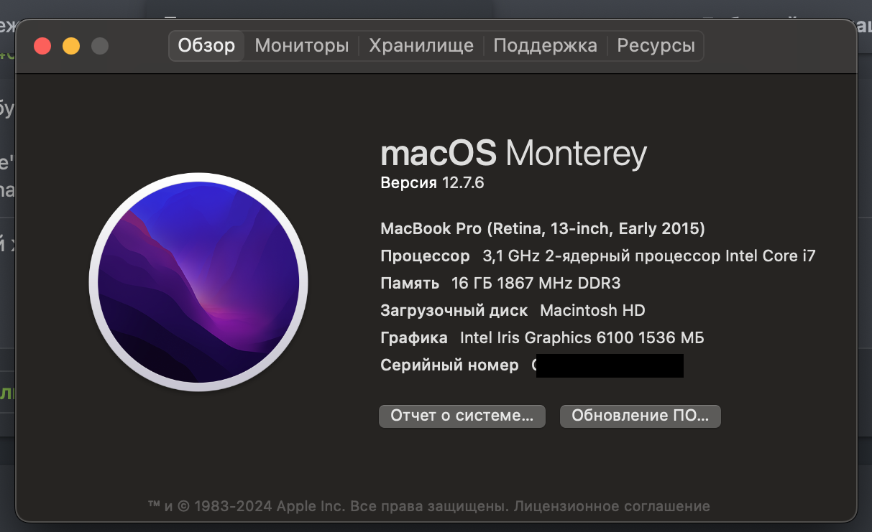872x532 pixels.
Task: Click the Версия 12.7.6 version text
Action: [432, 183]
